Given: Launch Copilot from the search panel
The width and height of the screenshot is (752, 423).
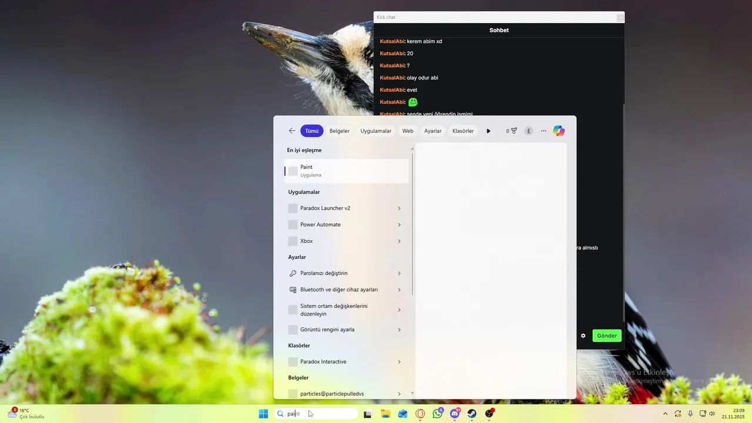Looking at the screenshot, I should [559, 131].
